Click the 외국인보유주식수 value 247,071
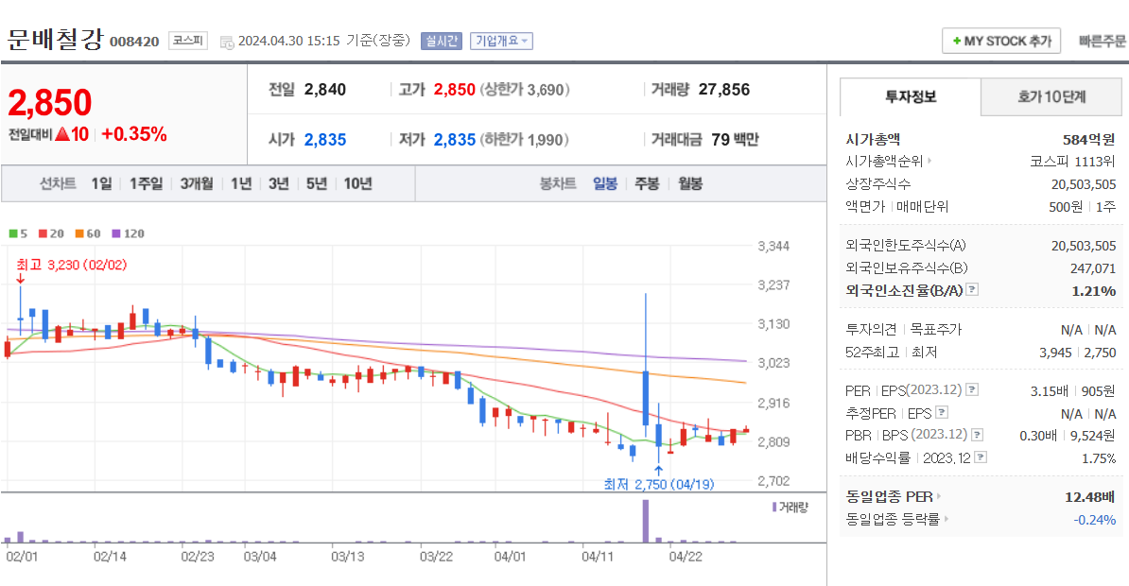 coord(1093,268)
